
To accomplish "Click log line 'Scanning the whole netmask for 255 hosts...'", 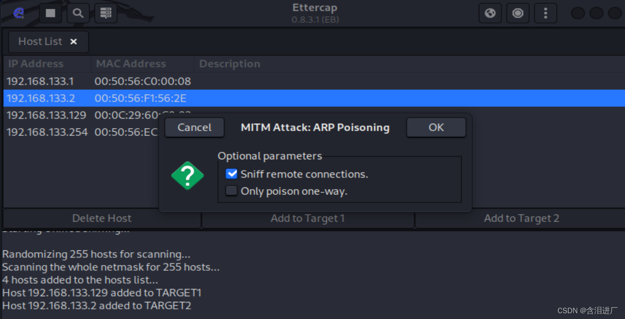I will coord(111,267).
